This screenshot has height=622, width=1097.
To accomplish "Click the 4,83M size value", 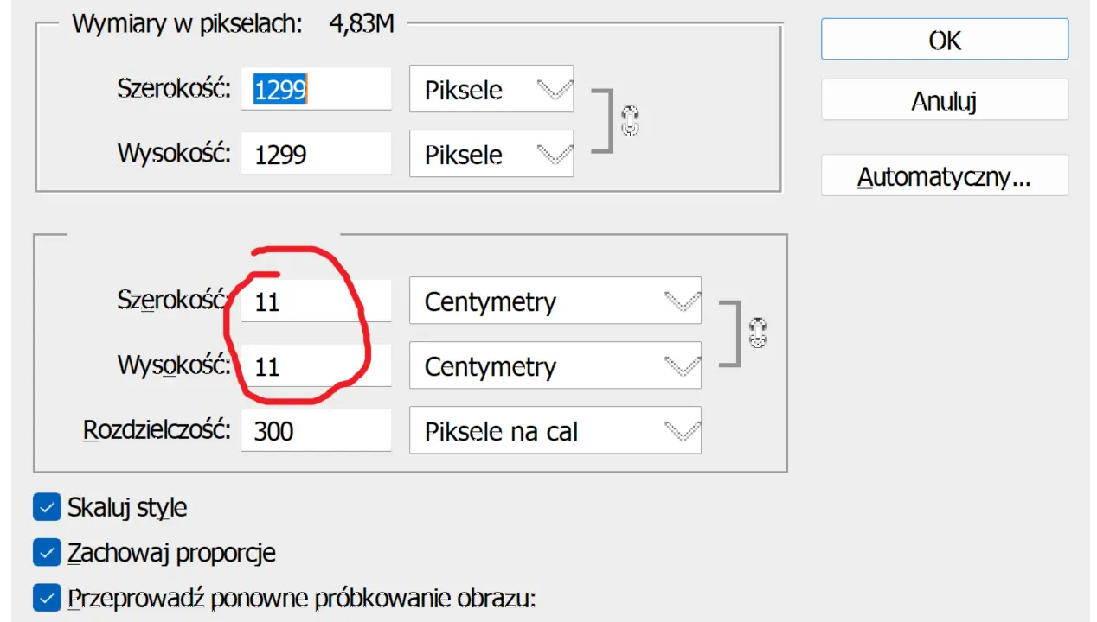I will (x=362, y=23).
